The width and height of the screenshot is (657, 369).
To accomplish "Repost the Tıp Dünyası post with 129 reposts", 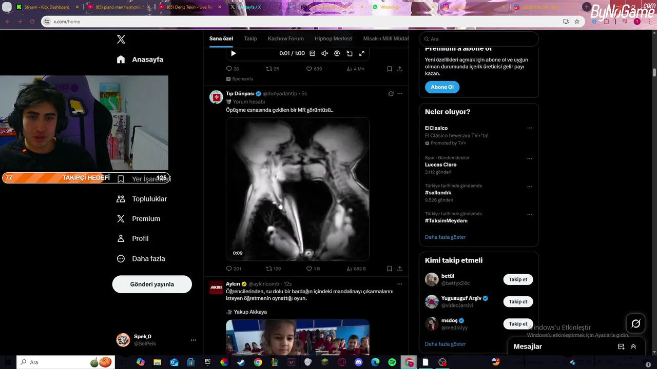I will pyautogui.click(x=273, y=269).
